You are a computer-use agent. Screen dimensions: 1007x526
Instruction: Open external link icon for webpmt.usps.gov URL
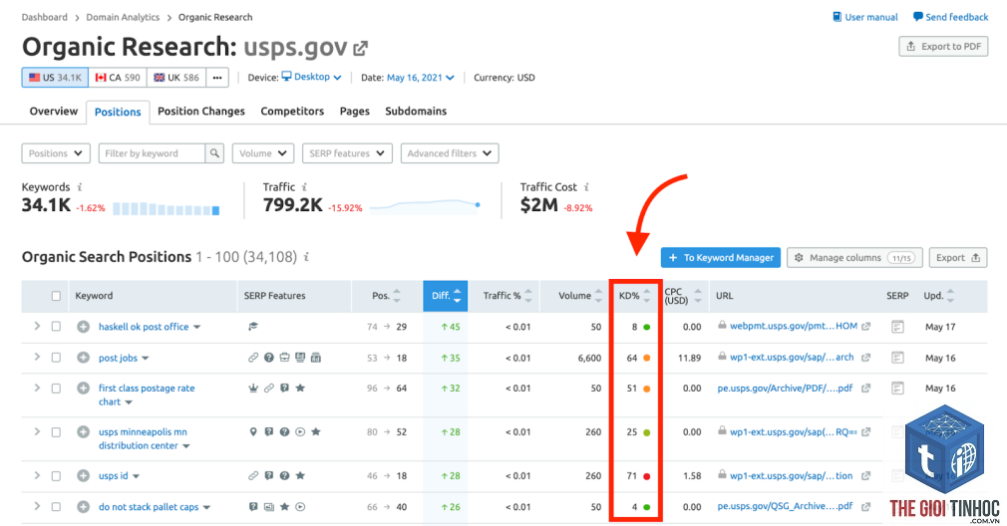click(865, 326)
